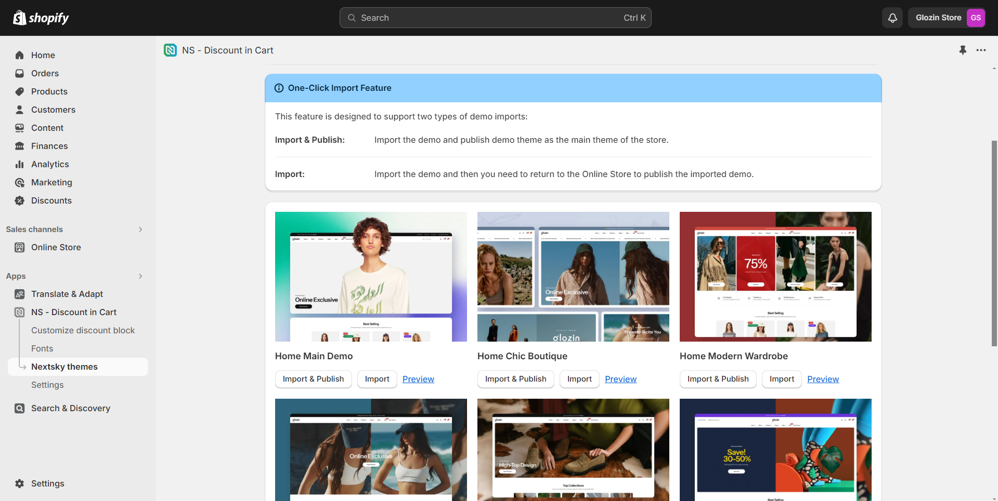The image size is (998, 501).
Task: Preview Home Modern Wardrobe
Action: (823, 379)
